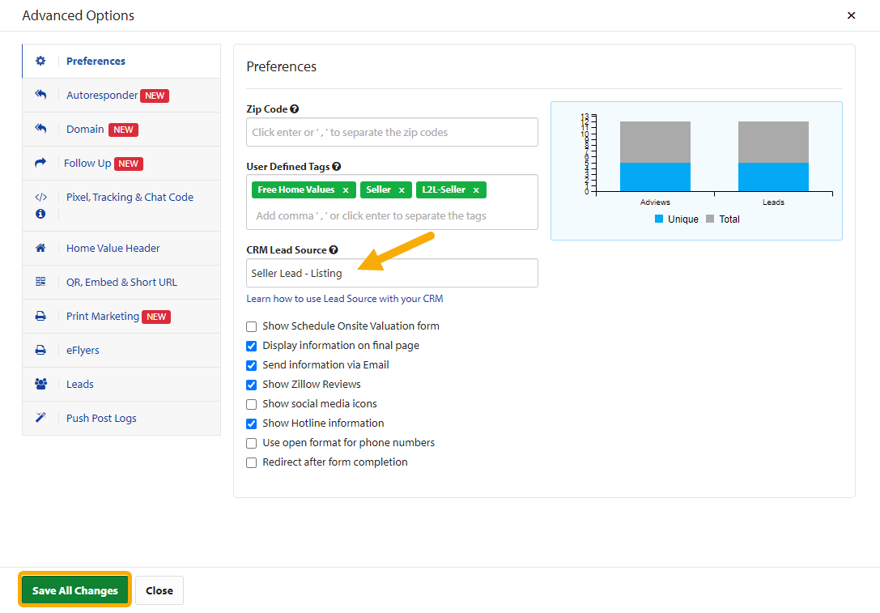This screenshot has width=880, height=613.
Task: Disable Show Zillow Reviews
Action: [251, 384]
